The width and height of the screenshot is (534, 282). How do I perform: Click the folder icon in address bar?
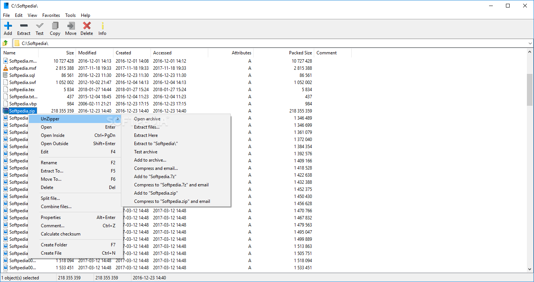point(17,43)
